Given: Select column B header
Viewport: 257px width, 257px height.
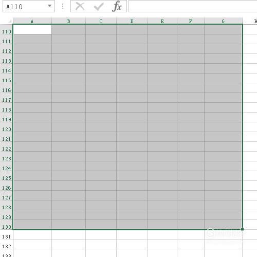Looking at the screenshot, I should (x=68, y=21).
